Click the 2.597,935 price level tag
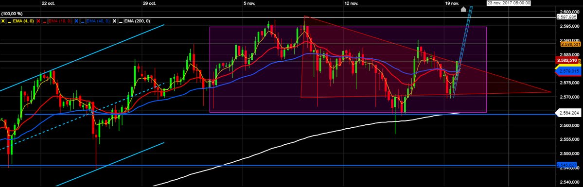583x187 pixels. pos(566,17)
